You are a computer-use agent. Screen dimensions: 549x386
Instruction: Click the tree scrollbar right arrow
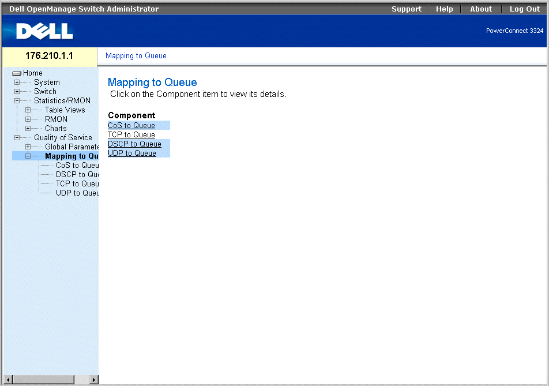click(x=93, y=379)
